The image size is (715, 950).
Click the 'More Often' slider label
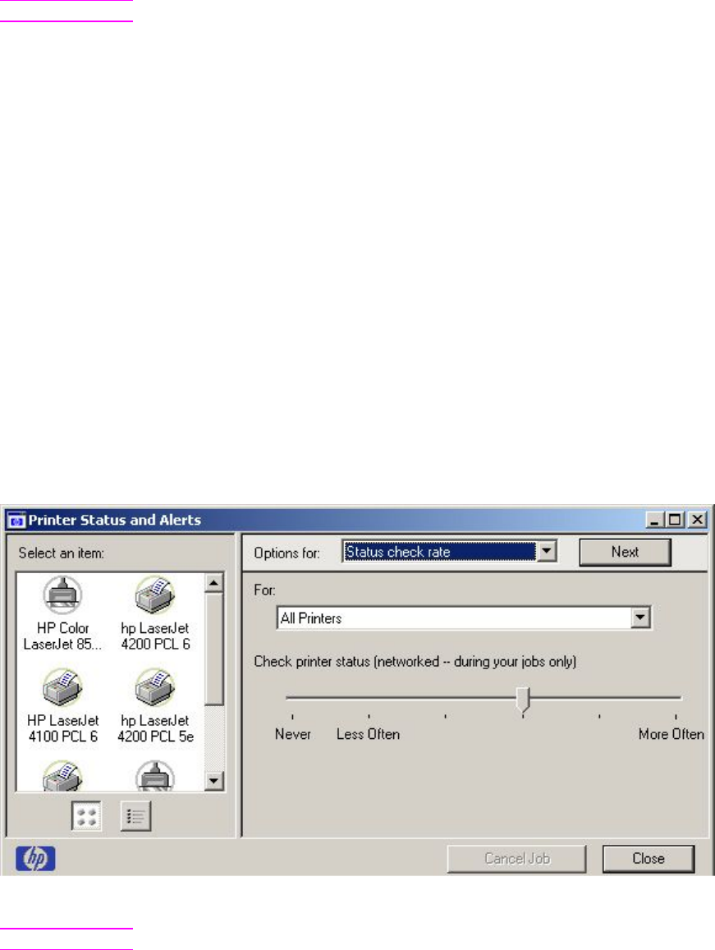click(671, 734)
